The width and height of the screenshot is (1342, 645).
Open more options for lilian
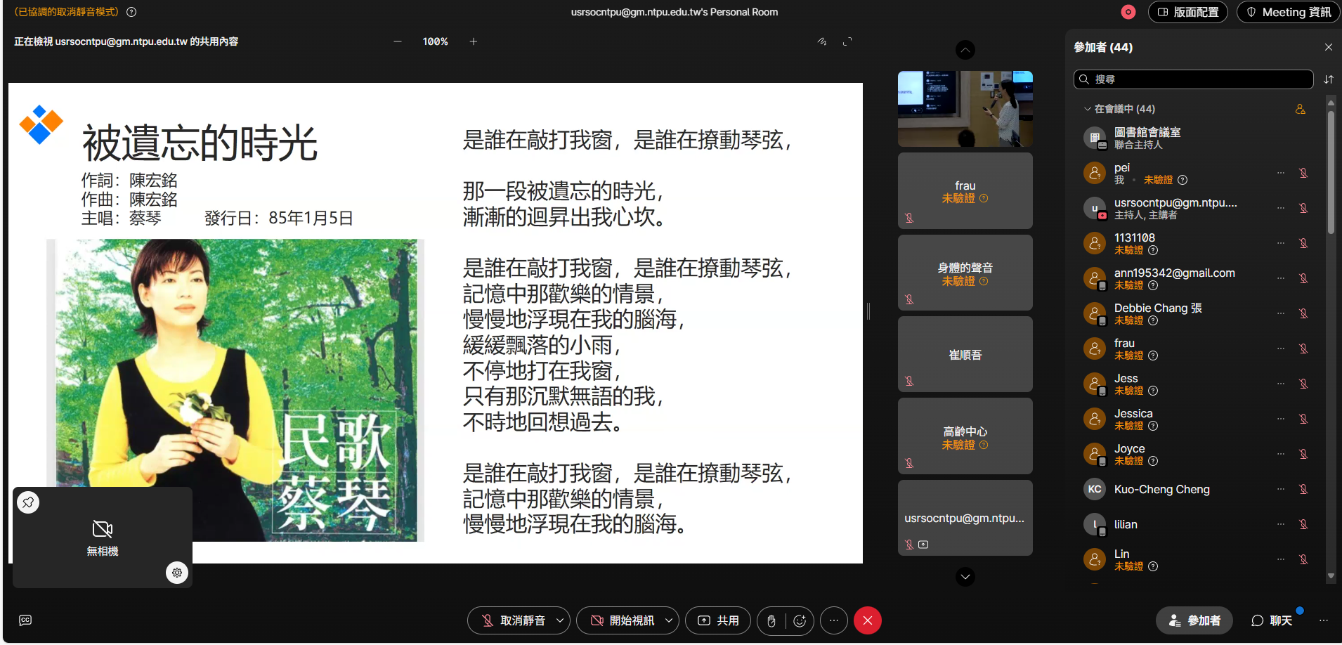[1281, 524]
